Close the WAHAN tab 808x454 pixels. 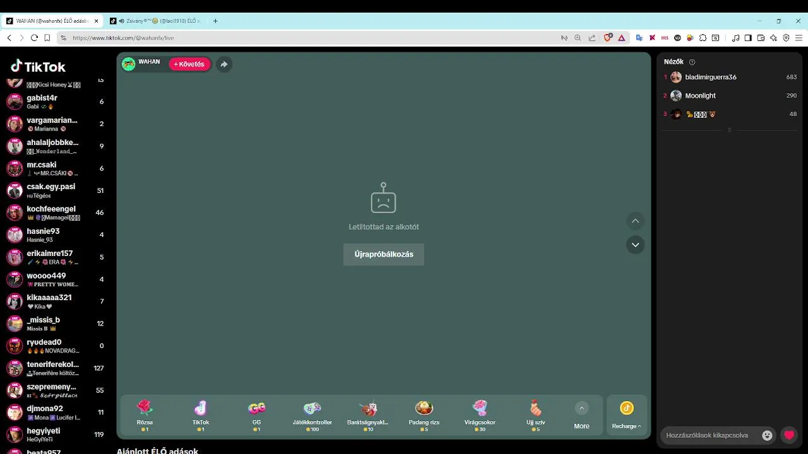pyautogui.click(x=97, y=21)
